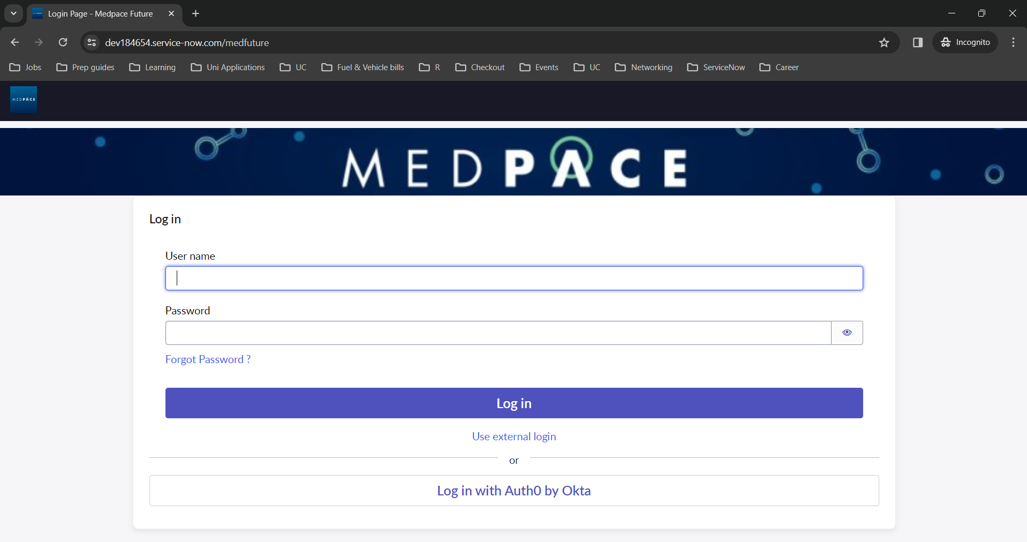The image size is (1027, 542).
Task: View site information icon in address bar
Action: tap(92, 42)
